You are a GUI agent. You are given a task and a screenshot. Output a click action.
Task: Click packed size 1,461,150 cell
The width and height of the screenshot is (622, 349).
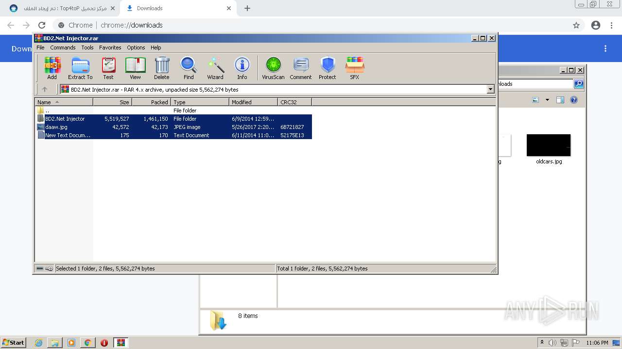[155, 119]
